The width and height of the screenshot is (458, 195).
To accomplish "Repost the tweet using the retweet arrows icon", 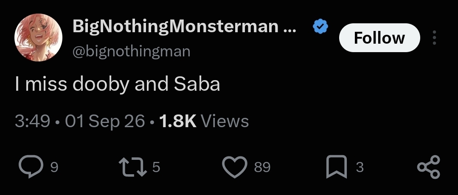I will click(133, 167).
